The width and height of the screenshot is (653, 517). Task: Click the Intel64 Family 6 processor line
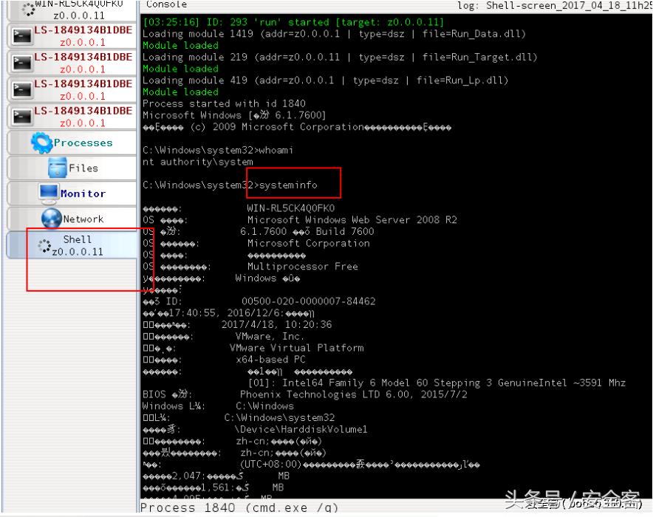[437, 383]
